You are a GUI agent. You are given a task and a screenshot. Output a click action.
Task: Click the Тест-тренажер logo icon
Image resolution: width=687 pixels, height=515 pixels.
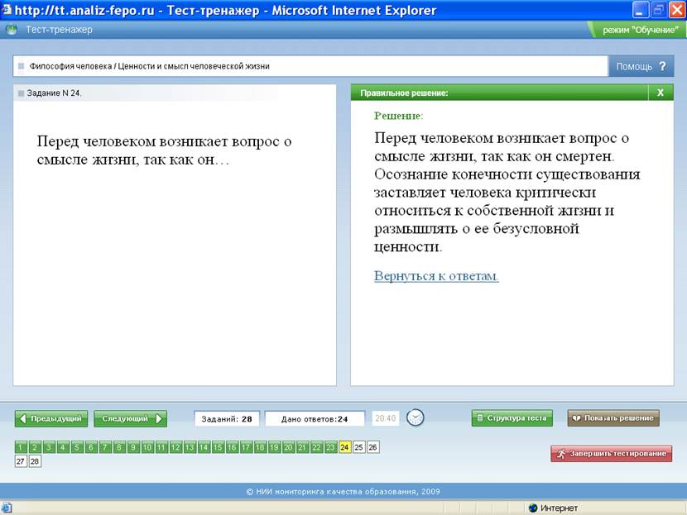[x=12, y=30]
